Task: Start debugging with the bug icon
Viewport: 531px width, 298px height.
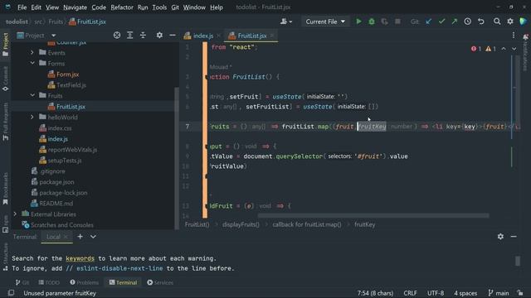Action: (x=372, y=22)
